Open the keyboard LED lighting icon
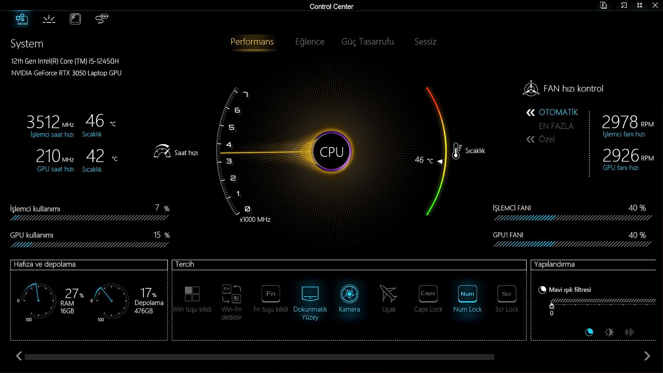This screenshot has height=373, width=663. (x=49, y=19)
